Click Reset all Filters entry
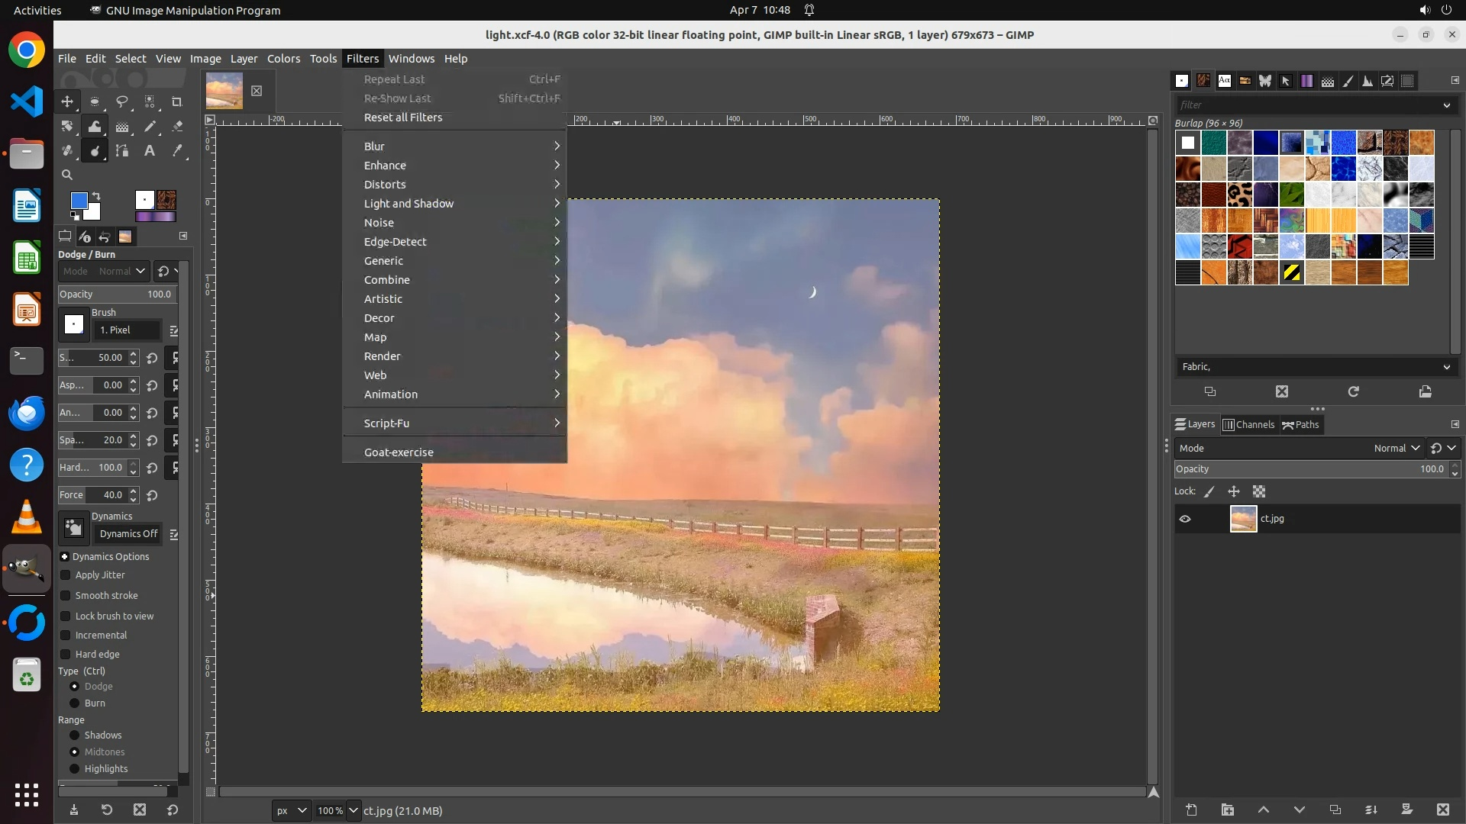 pos(403,117)
